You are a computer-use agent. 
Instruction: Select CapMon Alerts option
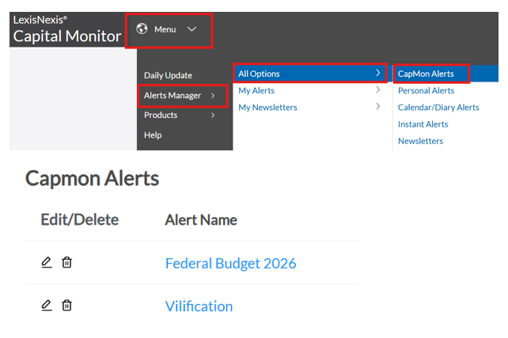pyautogui.click(x=426, y=74)
